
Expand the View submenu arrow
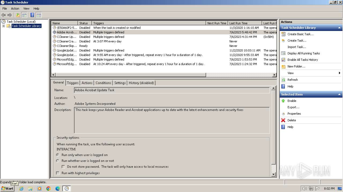click(x=340, y=73)
